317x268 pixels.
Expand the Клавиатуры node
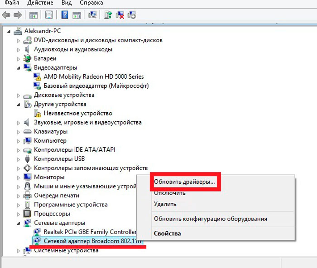19,132
